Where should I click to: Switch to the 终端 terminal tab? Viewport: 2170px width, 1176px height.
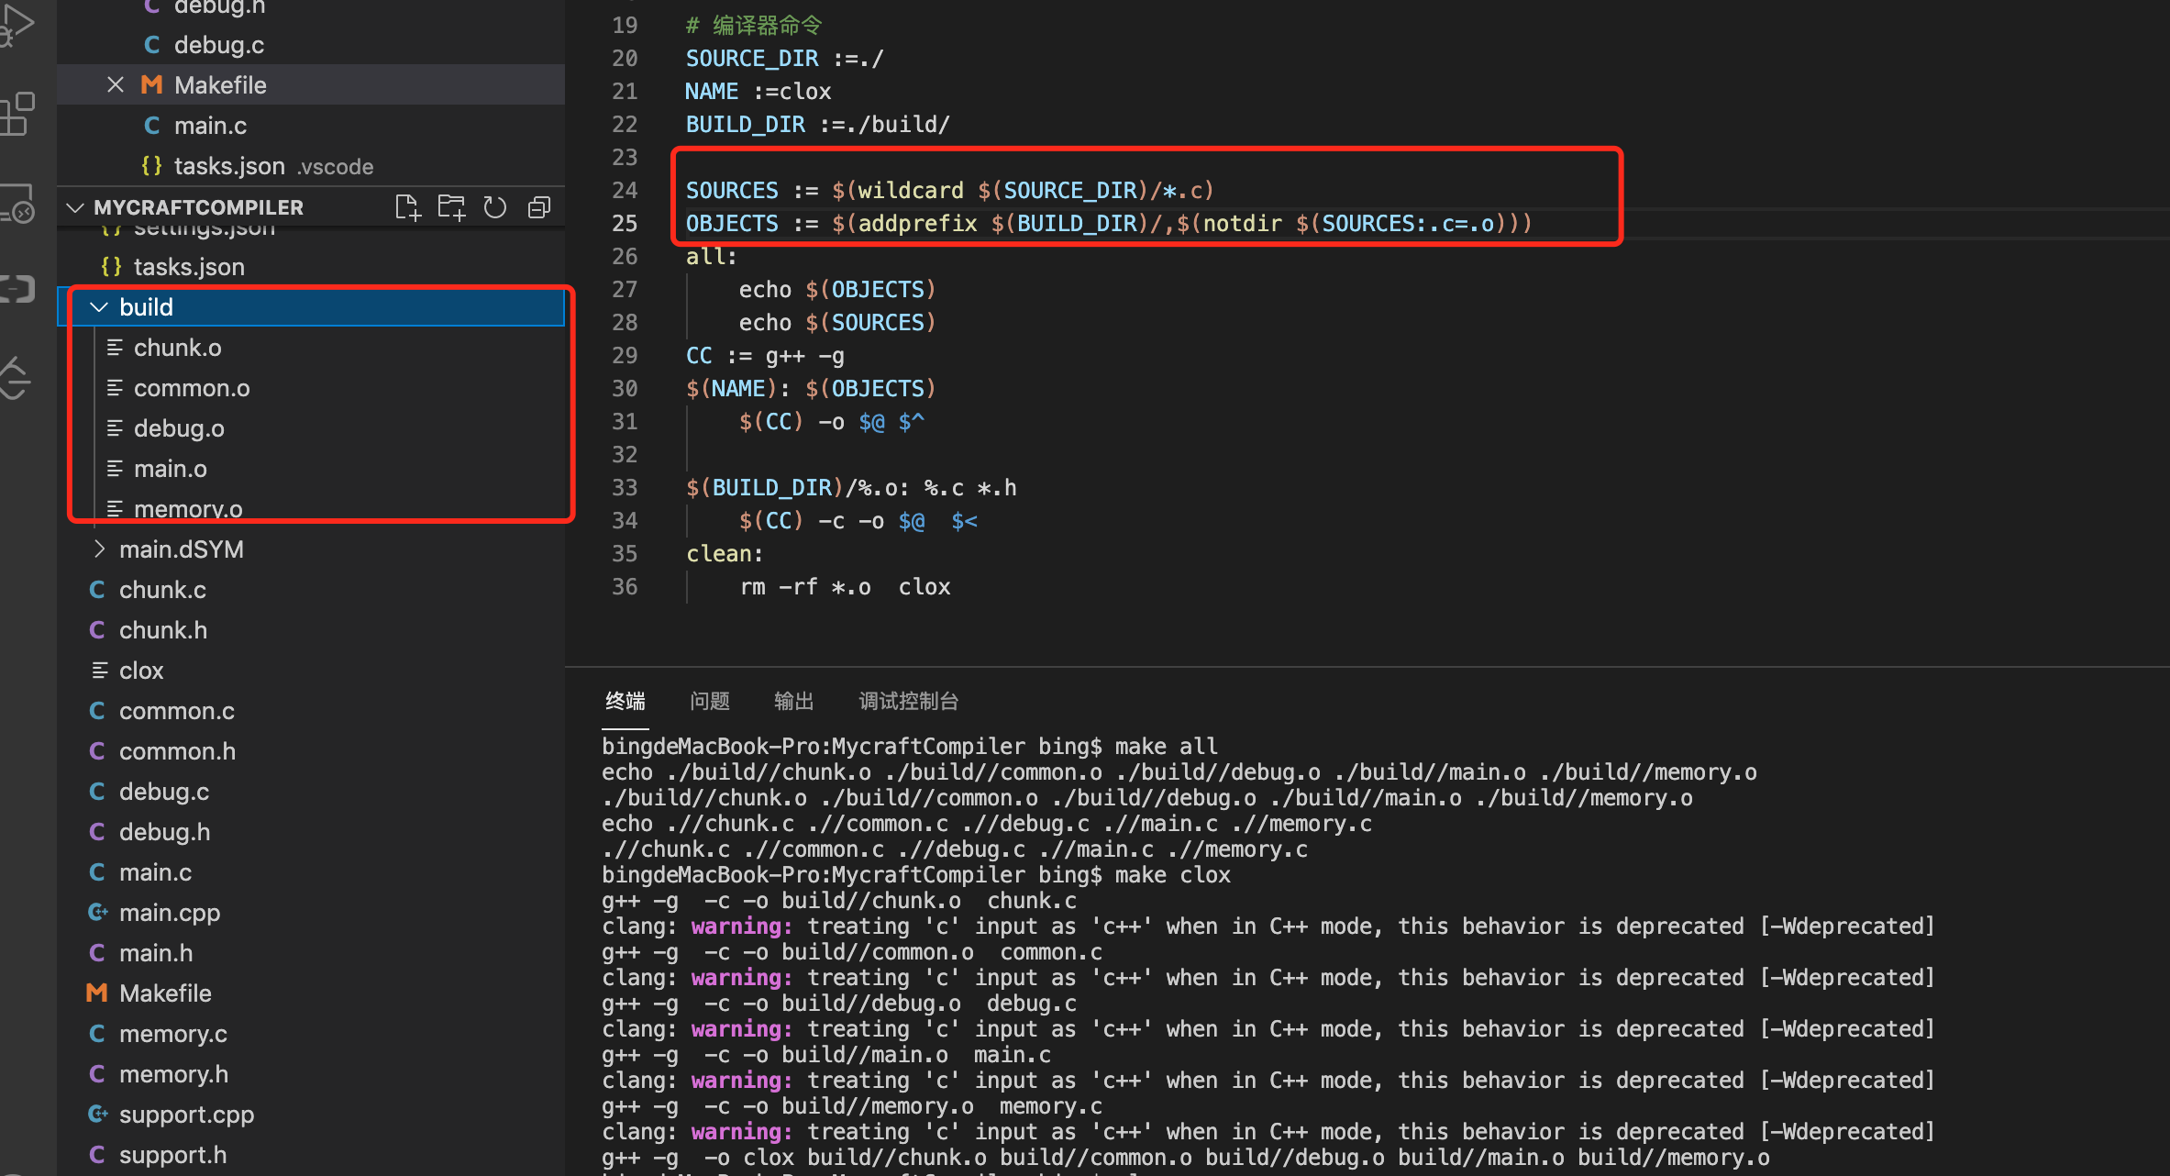pyautogui.click(x=626, y=702)
